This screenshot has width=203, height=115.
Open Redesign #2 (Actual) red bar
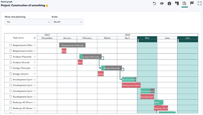click(161, 108)
